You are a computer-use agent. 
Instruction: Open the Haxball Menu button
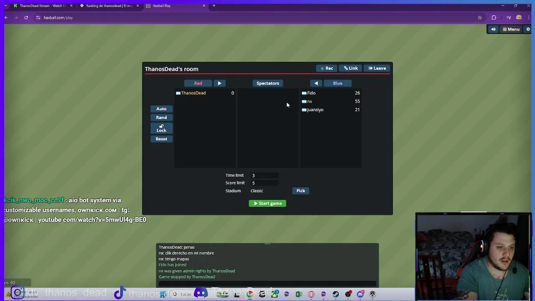(x=511, y=29)
